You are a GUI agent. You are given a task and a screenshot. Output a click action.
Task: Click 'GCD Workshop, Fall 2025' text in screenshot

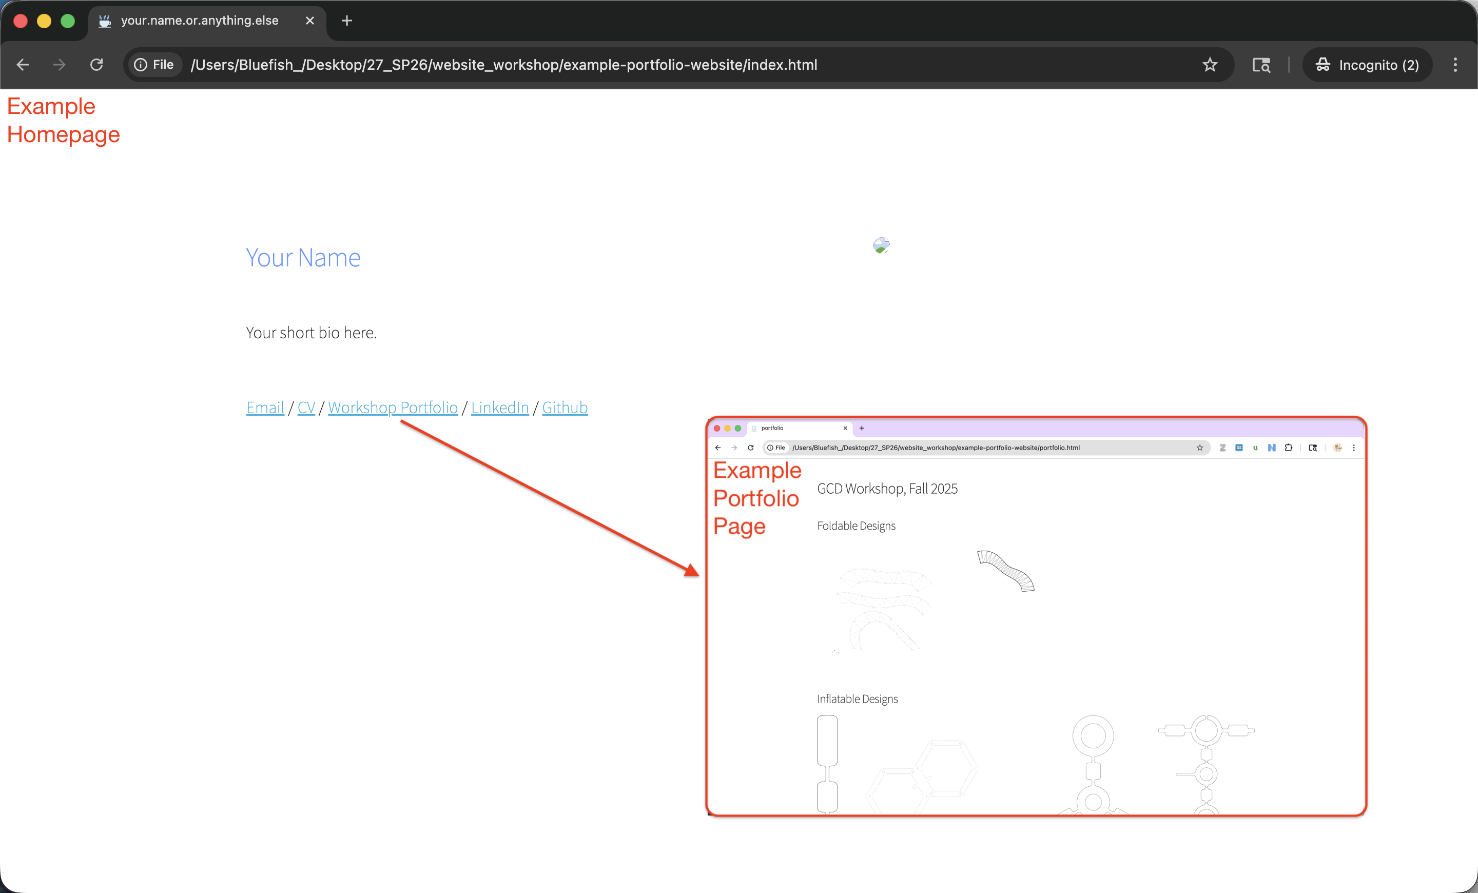pos(887,489)
